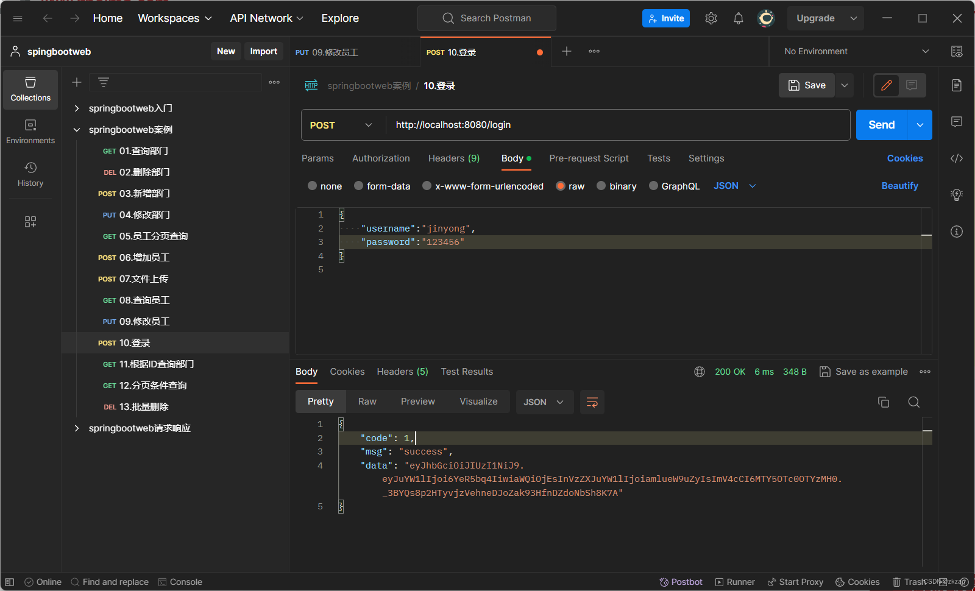The image size is (975, 591).
Task: Click Beautify link
Action: (x=899, y=186)
